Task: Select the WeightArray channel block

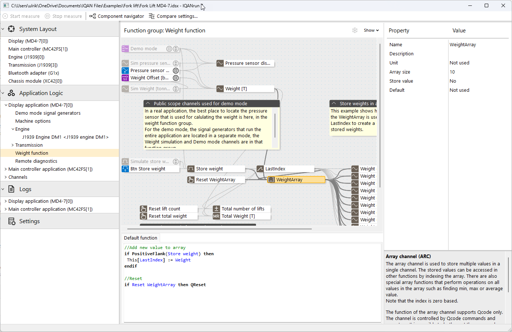Action: pos(296,179)
